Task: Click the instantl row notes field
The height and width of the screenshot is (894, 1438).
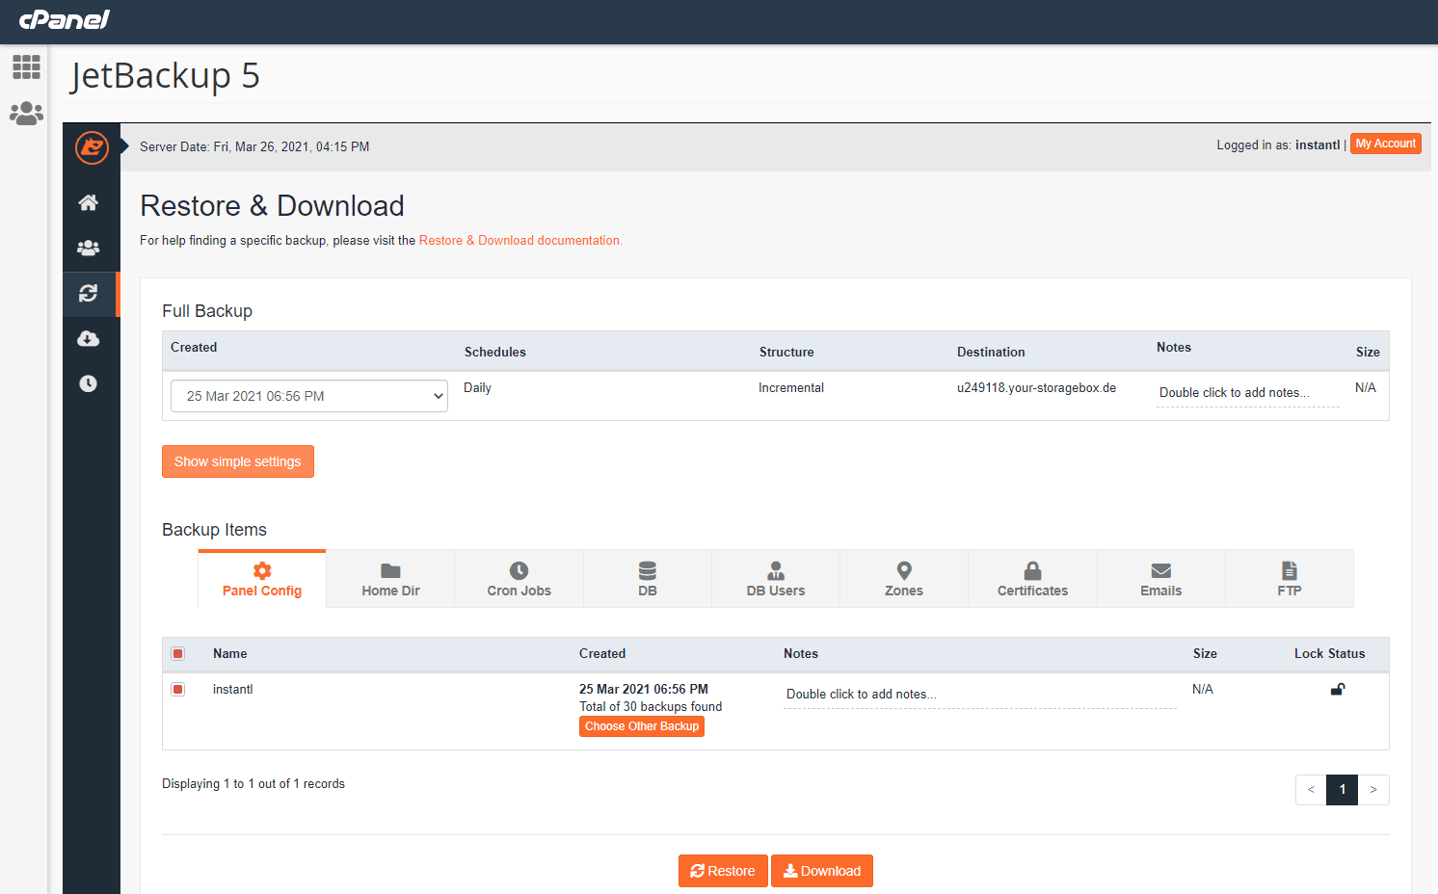Action: [x=980, y=695]
